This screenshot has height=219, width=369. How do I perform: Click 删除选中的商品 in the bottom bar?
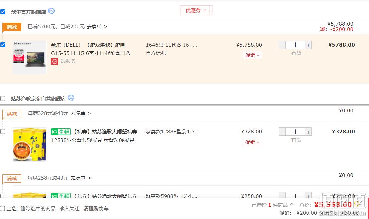coord(38,209)
